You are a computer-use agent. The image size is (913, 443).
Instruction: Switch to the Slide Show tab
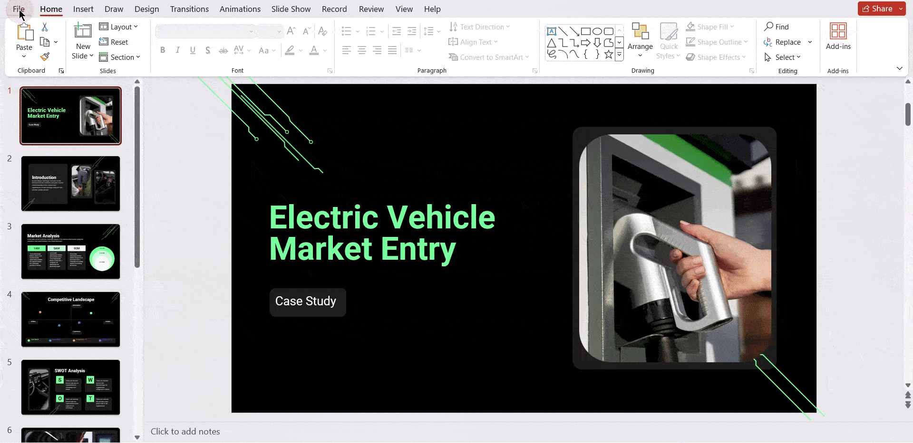(291, 9)
